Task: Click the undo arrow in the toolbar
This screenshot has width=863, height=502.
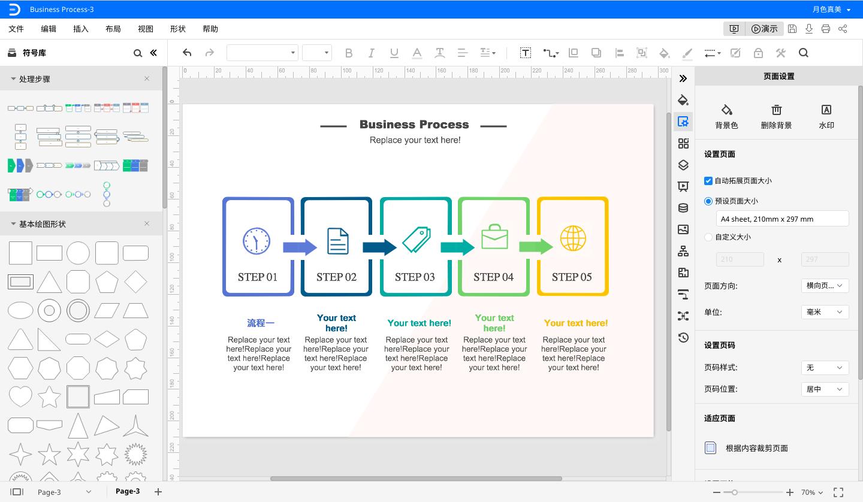Action: pyautogui.click(x=187, y=53)
